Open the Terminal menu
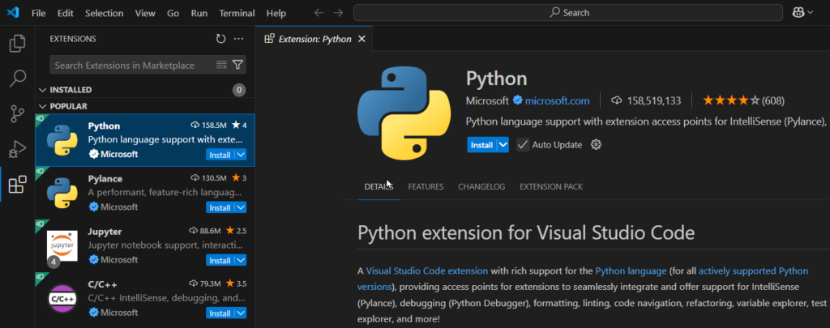This screenshot has width=830, height=328. pos(238,13)
